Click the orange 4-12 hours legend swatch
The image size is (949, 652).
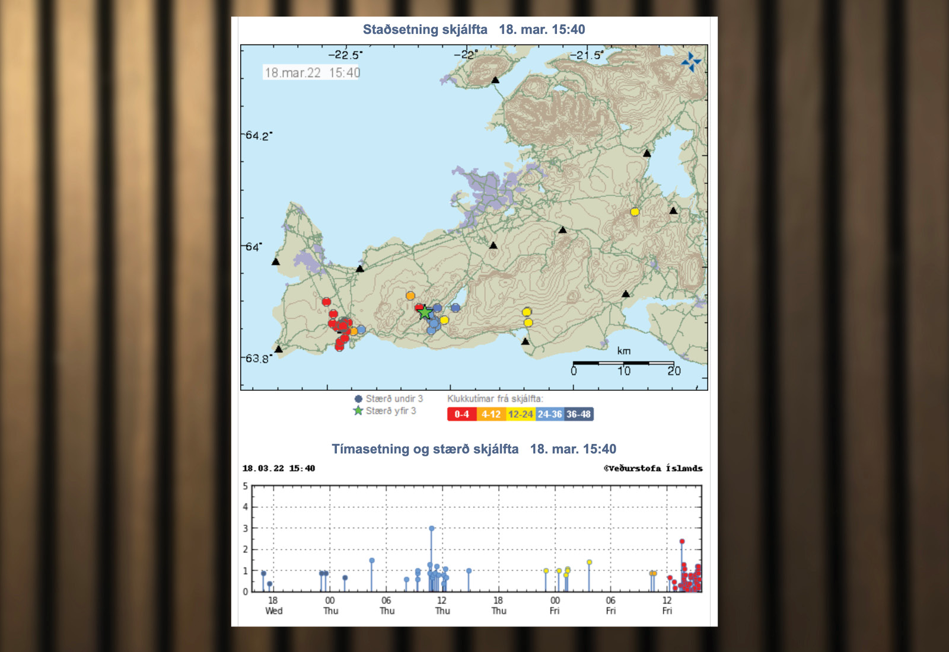point(491,414)
